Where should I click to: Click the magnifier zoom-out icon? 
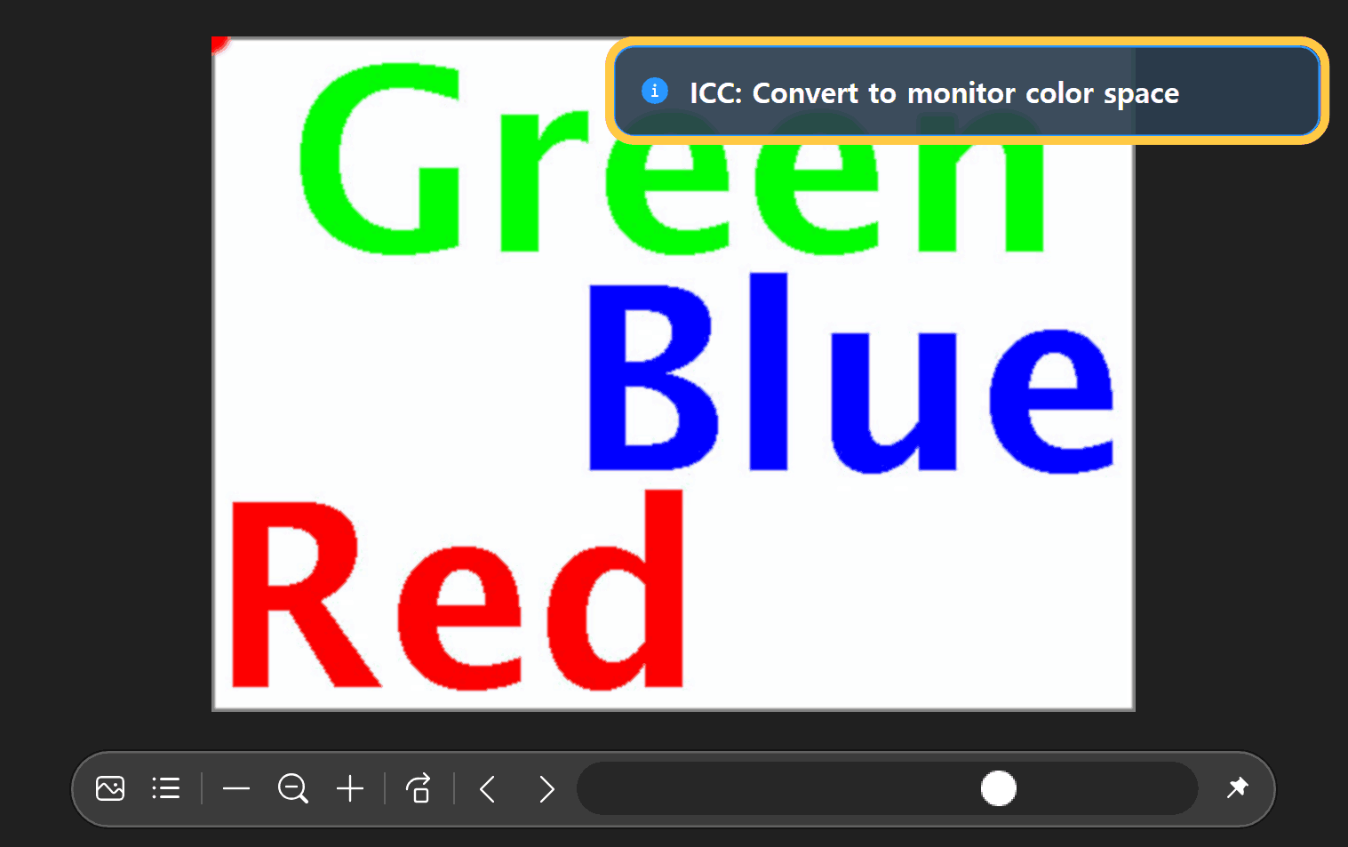[x=293, y=788]
